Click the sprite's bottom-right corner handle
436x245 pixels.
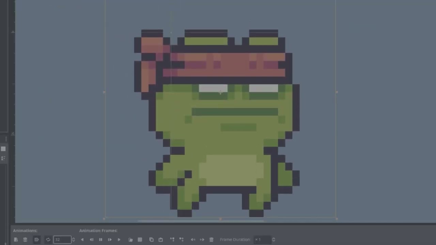point(337,219)
